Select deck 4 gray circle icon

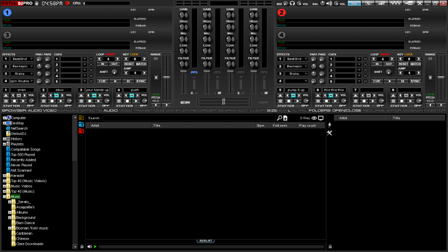(282, 35)
